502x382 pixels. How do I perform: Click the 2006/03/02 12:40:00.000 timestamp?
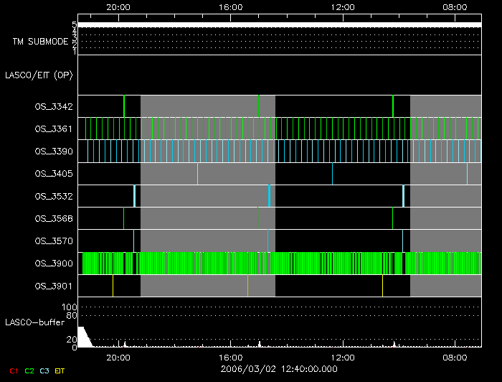coord(279,369)
